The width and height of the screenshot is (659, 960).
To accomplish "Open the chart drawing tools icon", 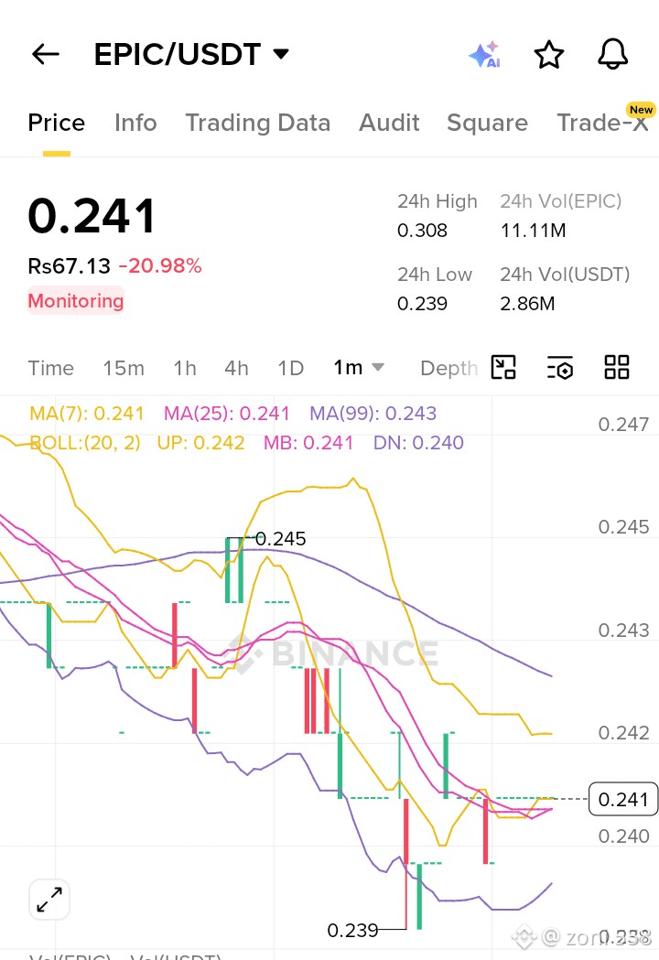I will point(503,367).
